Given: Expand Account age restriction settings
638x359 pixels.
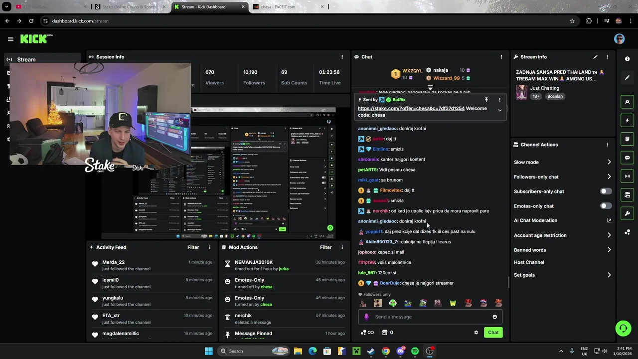Looking at the screenshot, I should [x=609, y=235].
